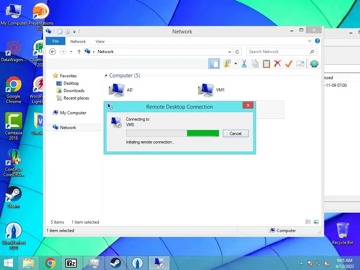Click the search magnifier icon
Viewport: 360px width, 270px height.
point(312,52)
